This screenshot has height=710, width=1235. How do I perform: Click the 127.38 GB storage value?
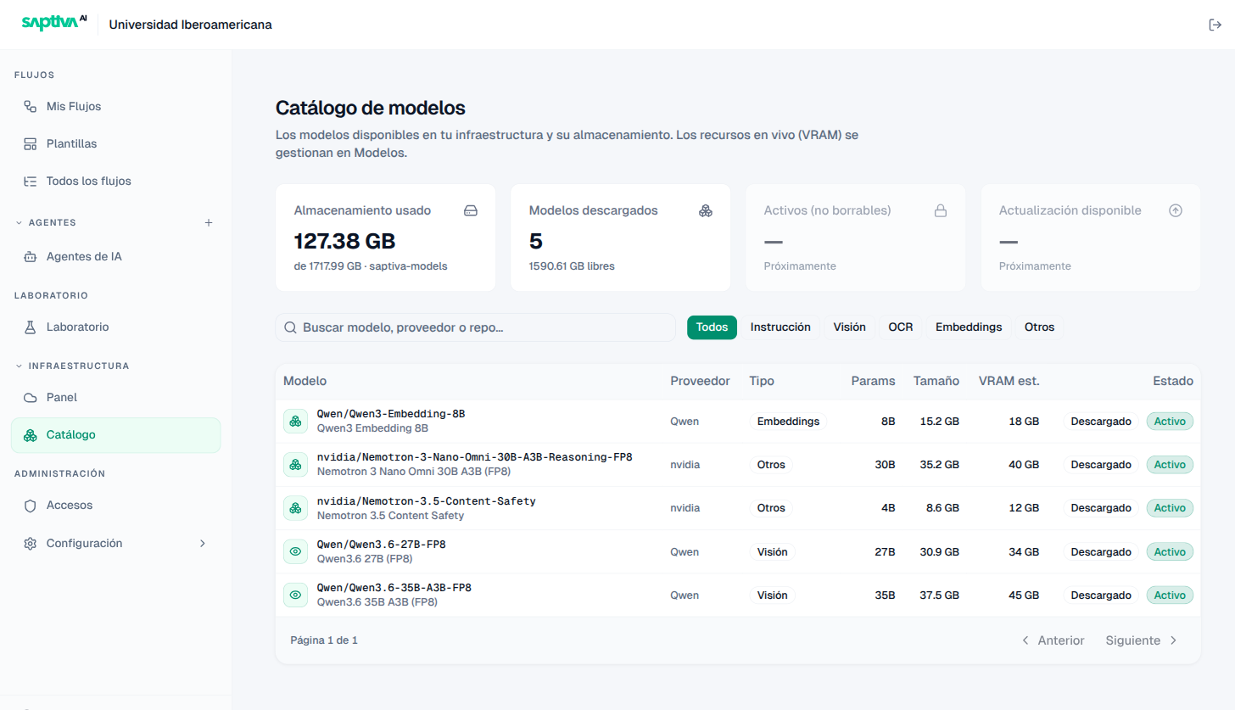[345, 241]
